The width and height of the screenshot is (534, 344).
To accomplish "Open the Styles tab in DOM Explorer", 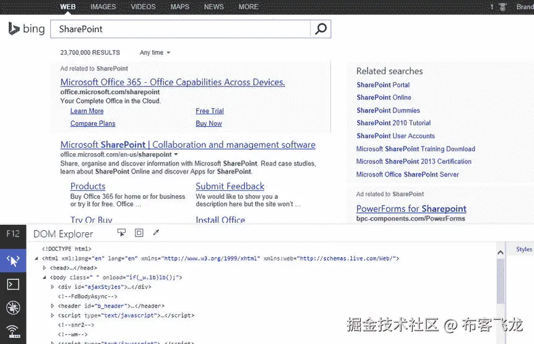I will (523, 249).
